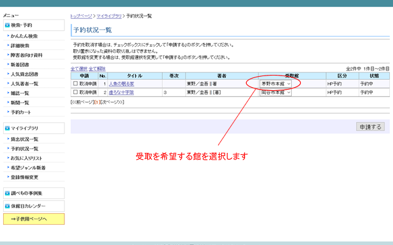The image size is (393, 245).
Task: Open 新聞一覧 menu item
Action: 20,103
